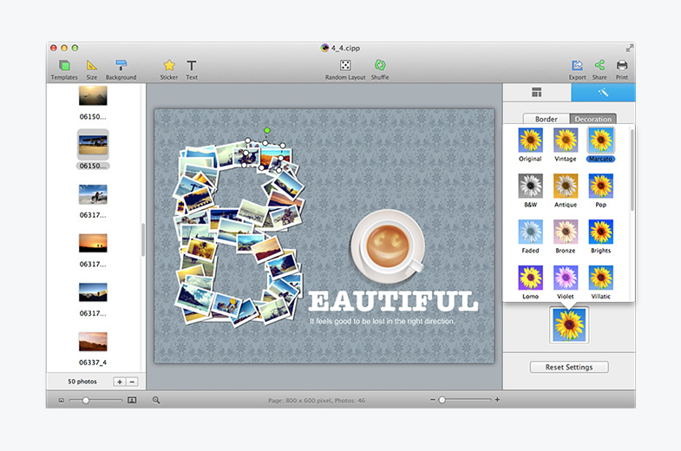The image size is (681, 451).
Task: Shuffle the collage photos
Action: click(380, 66)
